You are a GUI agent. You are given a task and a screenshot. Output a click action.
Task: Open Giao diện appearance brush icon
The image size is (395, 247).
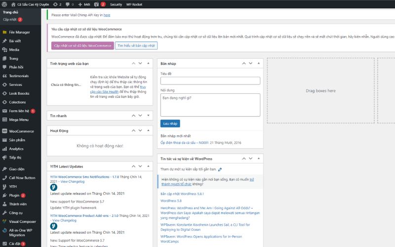click(4, 169)
